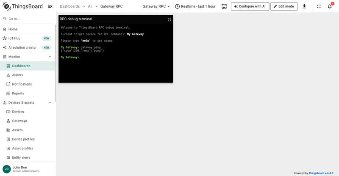This screenshot has width=339, height=176.
Task: Click the Alarms warning triangle icon
Action: (x=8, y=75)
